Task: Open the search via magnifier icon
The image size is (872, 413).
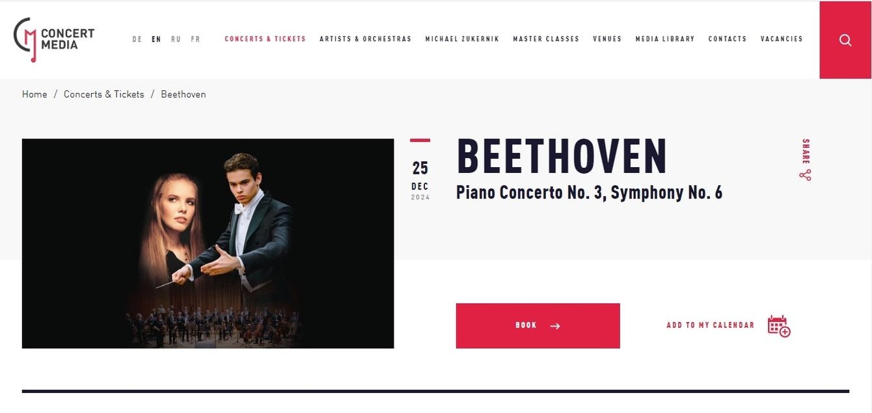Action: pyautogui.click(x=845, y=40)
